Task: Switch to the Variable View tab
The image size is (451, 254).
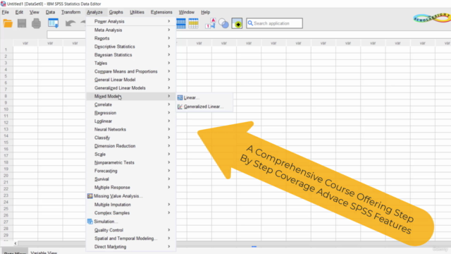Action: pyautogui.click(x=44, y=253)
